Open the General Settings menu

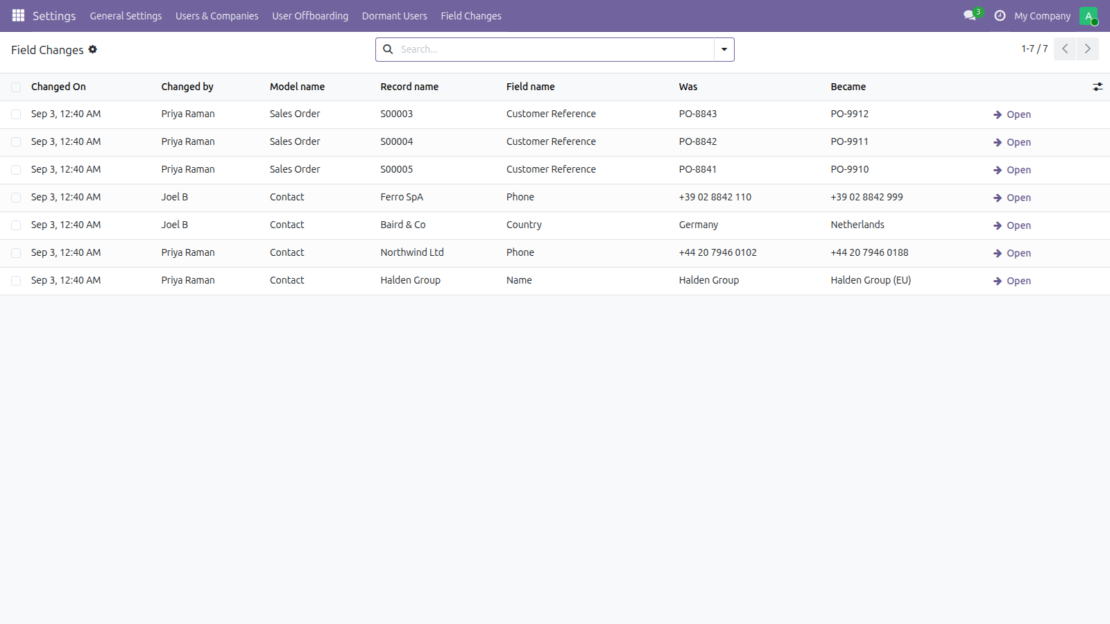[126, 16]
